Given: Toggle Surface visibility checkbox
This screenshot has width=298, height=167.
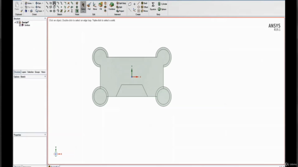Looking at the screenshot, I should point(20,25).
